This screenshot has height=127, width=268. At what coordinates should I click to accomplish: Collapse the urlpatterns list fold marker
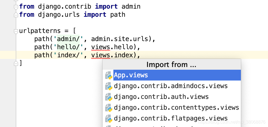pyautogui.click(x=16, y=32)
